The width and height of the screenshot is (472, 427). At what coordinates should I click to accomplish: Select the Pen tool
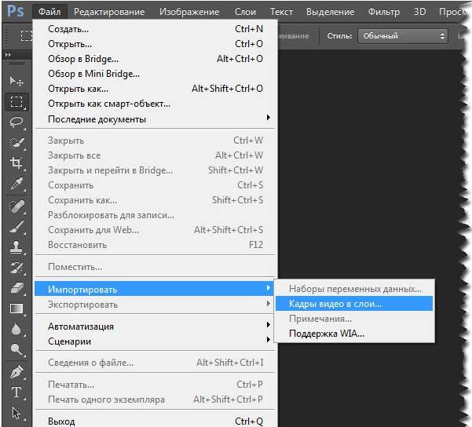16,372
